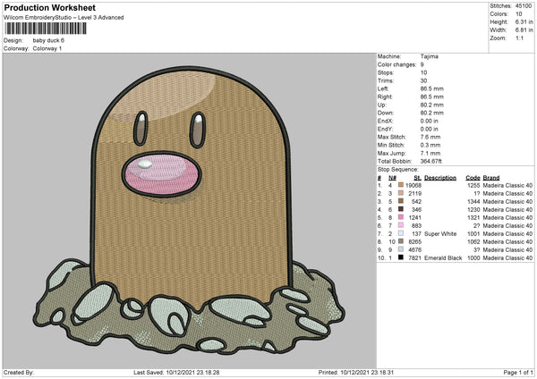Click the 'Color changes:' label

tap(396, 64)
